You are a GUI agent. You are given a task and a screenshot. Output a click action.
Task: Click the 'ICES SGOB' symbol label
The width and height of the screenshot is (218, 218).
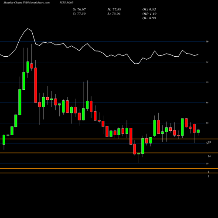click(66, 3)
